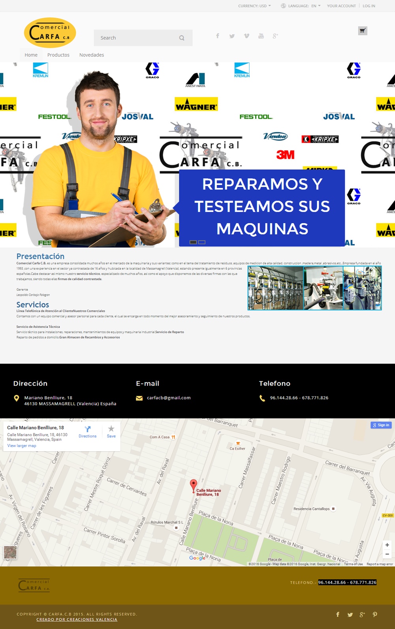Click the email envelope icon
The height and width of the screenshot is (629, 395).
(x=139, y=398)
